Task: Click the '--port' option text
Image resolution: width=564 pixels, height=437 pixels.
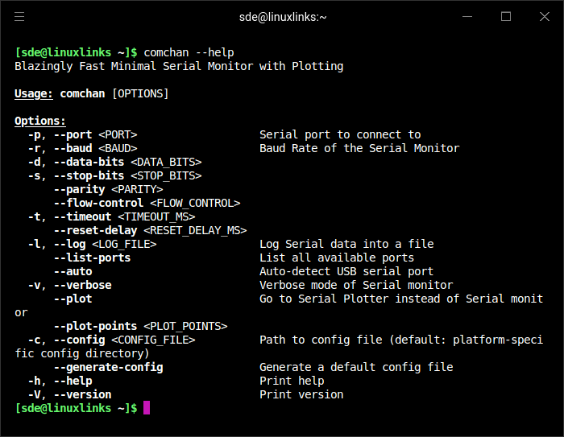Action: (73, 134)
